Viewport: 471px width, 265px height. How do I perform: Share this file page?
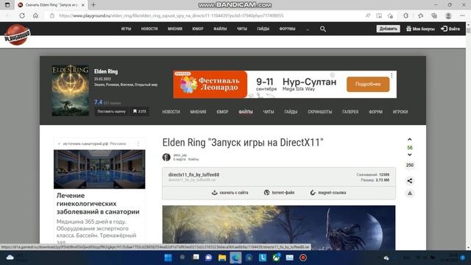pyautogui.click(x=410, y=181)
